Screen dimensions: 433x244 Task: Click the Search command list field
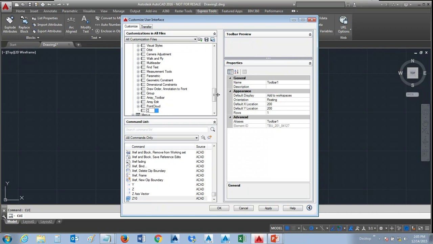pyautogui.click(x=167, y=129)
